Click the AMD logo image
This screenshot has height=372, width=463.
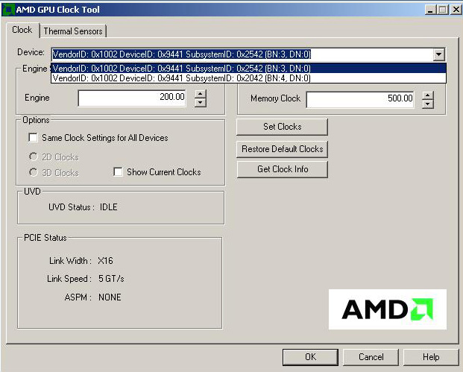pyautogui.click(x=387, y=309)
